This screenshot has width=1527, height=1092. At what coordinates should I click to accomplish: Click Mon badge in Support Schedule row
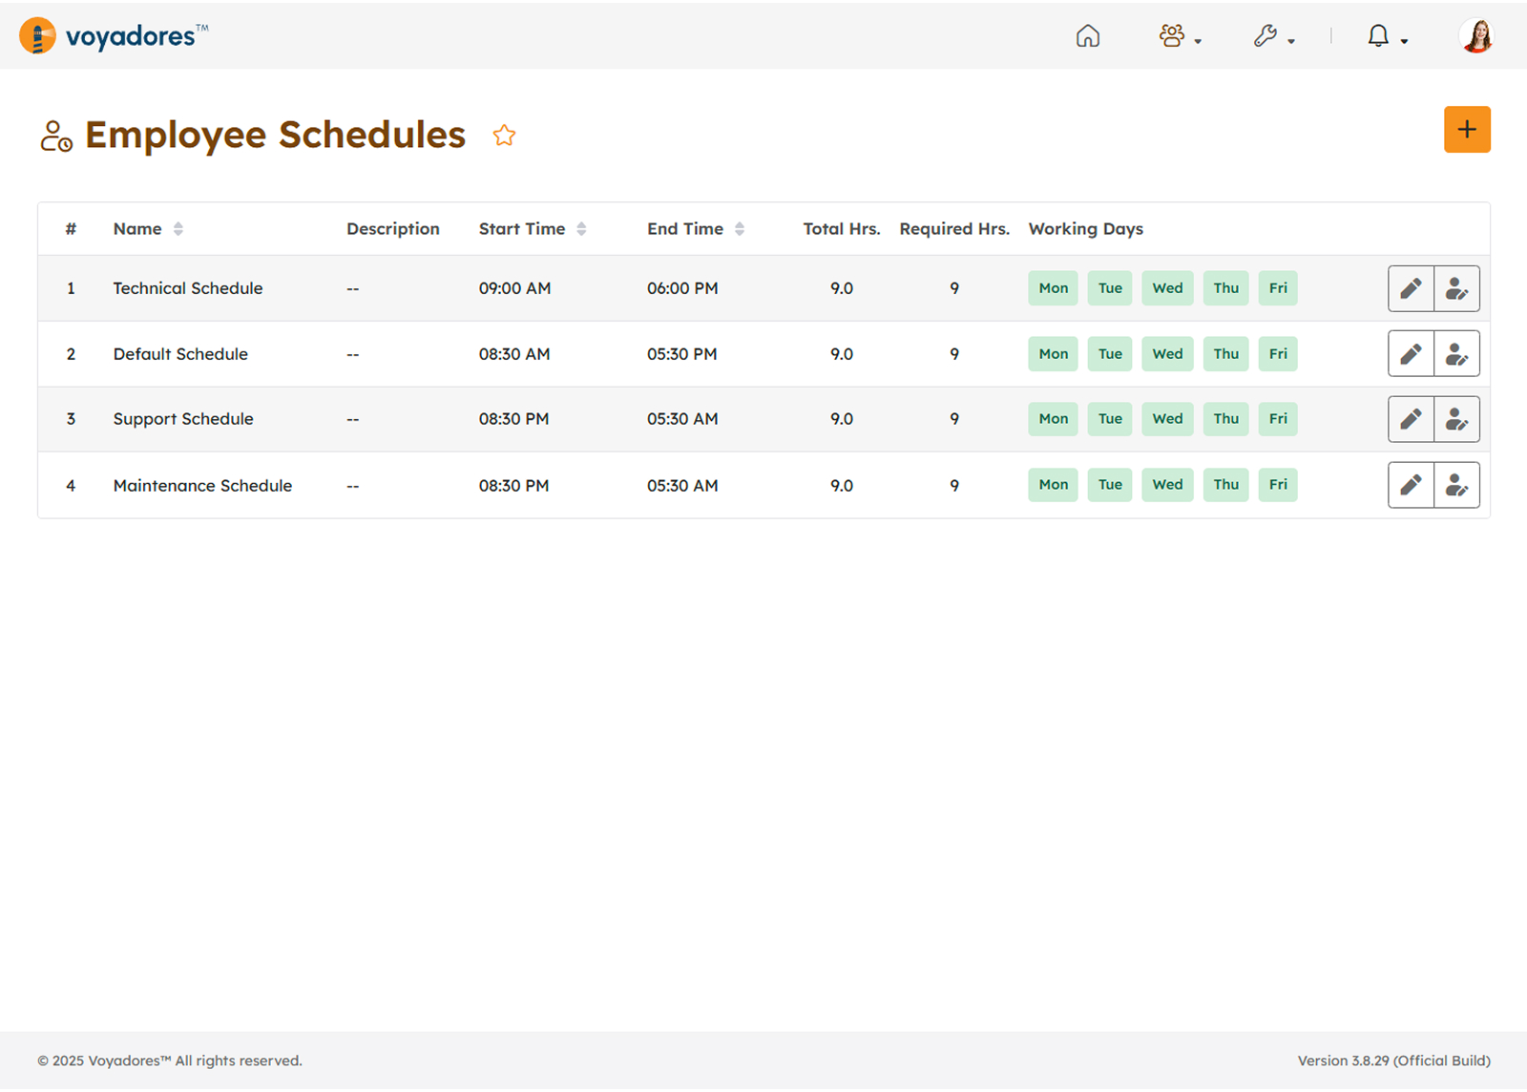click(x=1054, y=419)
